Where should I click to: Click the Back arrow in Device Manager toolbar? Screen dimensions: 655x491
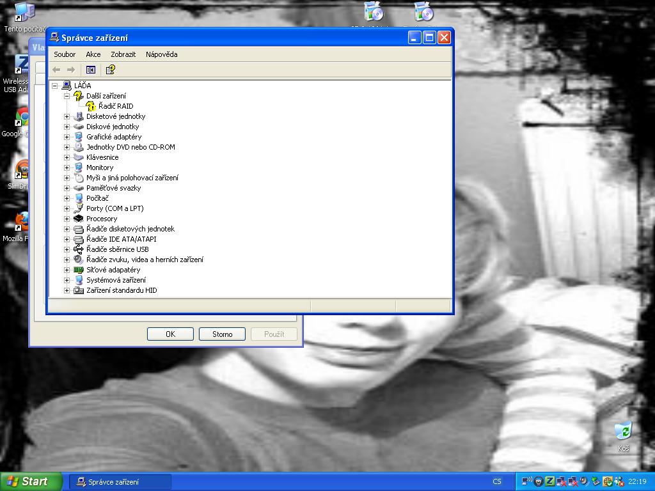click(x=56, y=70)
